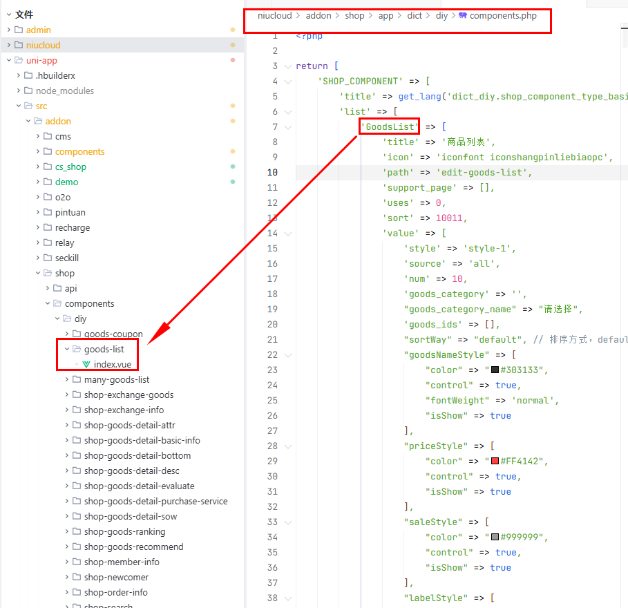Image resolution: width=628 pixels, height=608 pixels.
Task: Open the index.vue file
Action: (112, 364)
